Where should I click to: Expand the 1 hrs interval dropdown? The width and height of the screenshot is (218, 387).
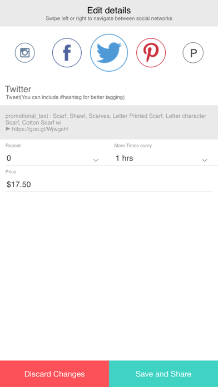(161, 158)
